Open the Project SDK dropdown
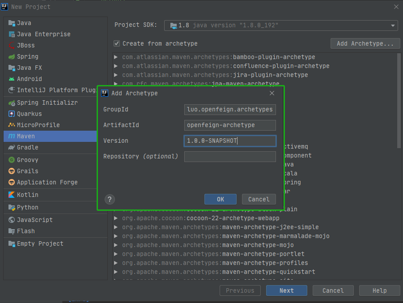Viewport: 403px width, 303px height. (x=281, y=26)
